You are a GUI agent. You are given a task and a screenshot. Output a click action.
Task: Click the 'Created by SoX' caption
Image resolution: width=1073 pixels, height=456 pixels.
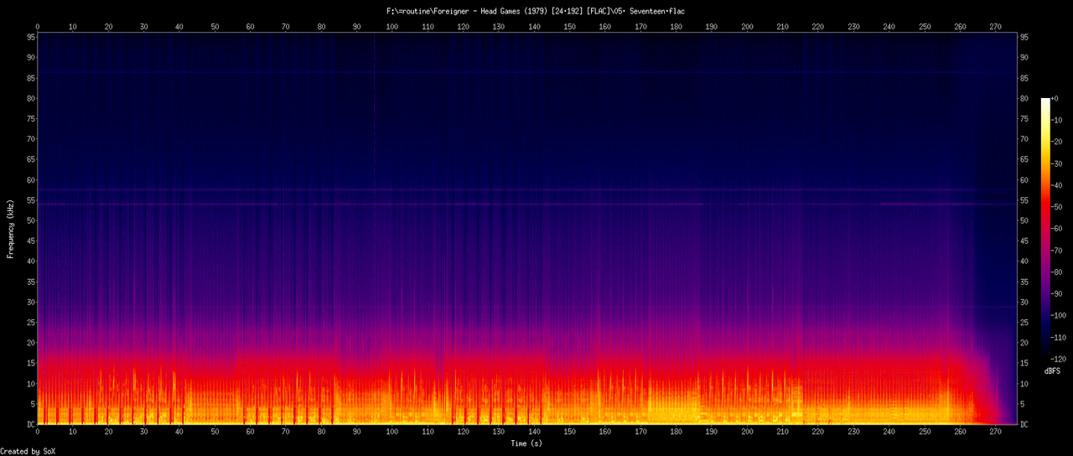[x=29, y=451]
